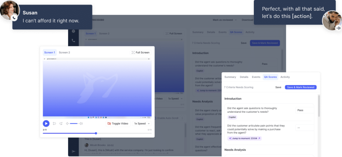The image size is (342, 157).
Task: Open the 1x Speed dropdown in front card
Action: [142, 123]
